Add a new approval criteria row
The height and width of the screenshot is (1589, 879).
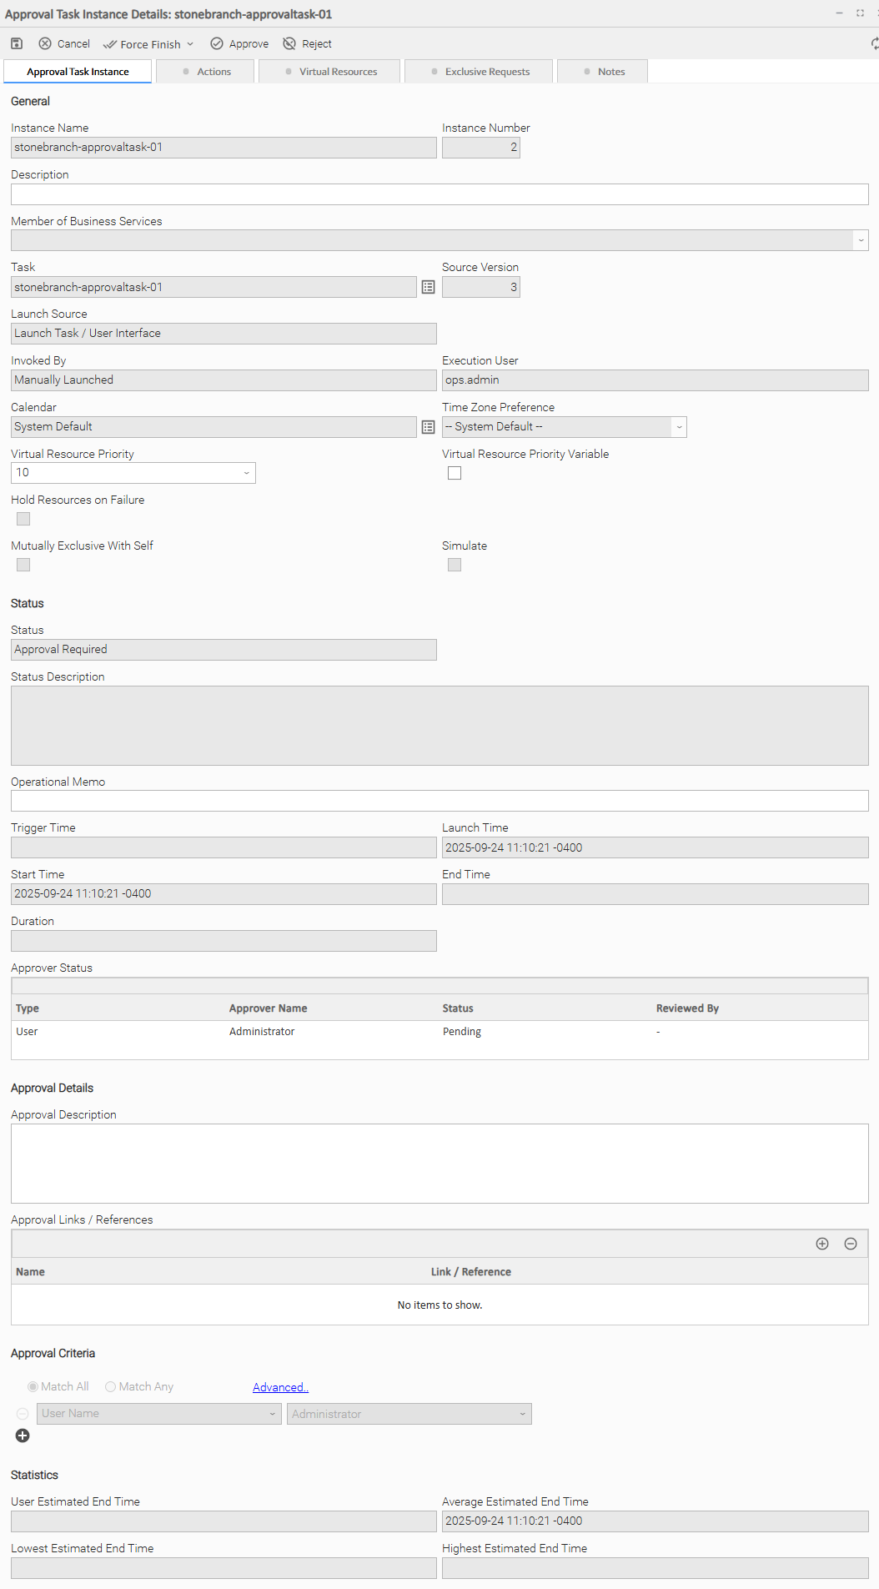point(23,1436)
